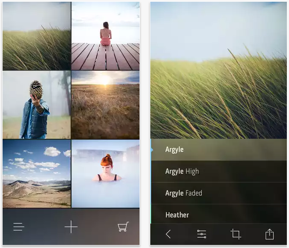Open the adjustment sliders icon
Screen dimensions: 289x248
202,234
